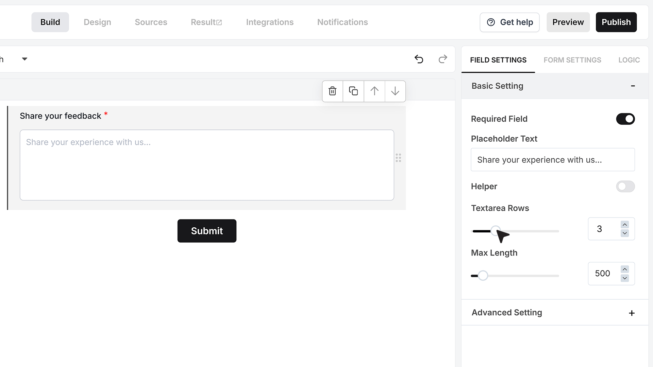Grab the field drag handle dots
The image size is (653, 367).
(398, 158)
